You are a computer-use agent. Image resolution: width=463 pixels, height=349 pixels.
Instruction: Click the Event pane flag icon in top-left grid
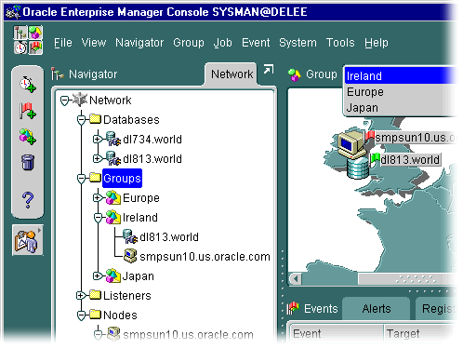35,47
